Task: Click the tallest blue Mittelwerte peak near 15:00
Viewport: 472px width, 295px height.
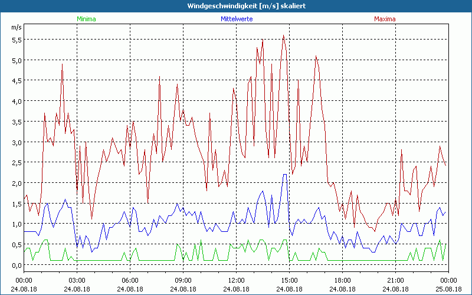Action: [285, 175]
